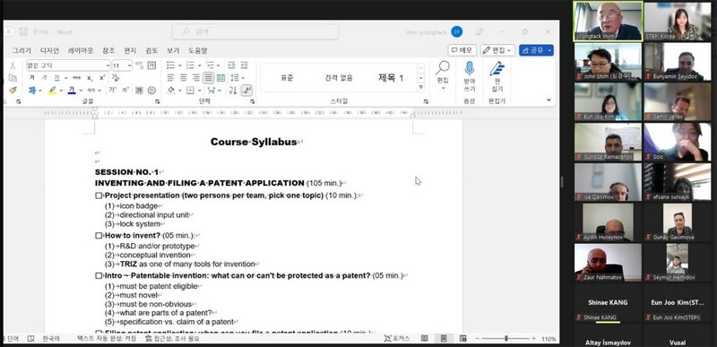Image resolution: width=717 pixels, height=347 pixels.
Task: Switch to Read mode view icon
Action: coord(424,339)
